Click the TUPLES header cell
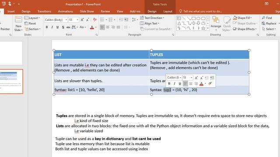This screenshot has width=280, height=157. (199, 55)
